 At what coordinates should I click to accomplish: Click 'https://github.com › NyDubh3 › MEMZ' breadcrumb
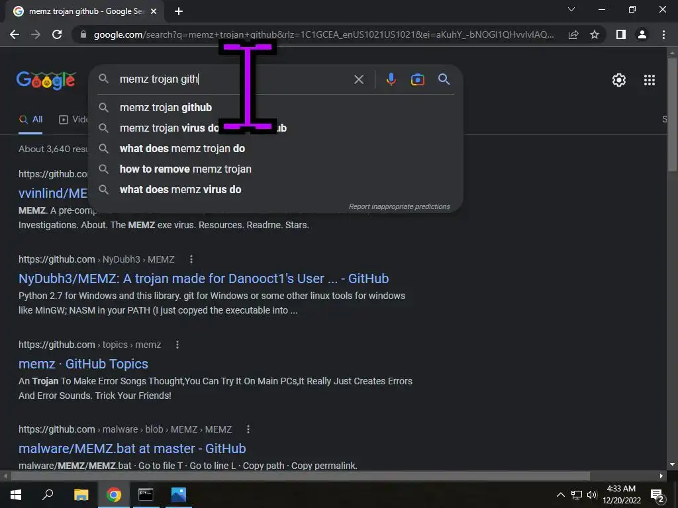pyautogui.click(x=97, y=259)
